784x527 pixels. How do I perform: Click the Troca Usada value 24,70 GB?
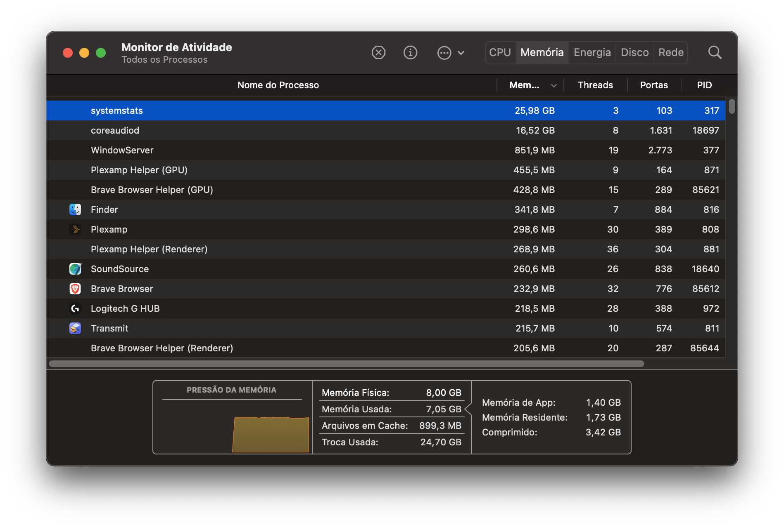point(441,442)
